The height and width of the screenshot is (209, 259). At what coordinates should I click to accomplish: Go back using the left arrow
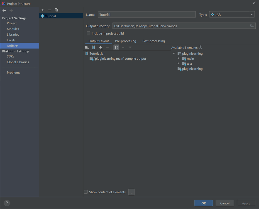click(x=4, y=11)
